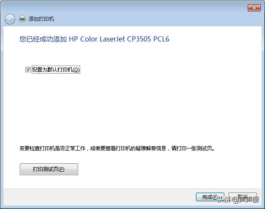Click the 设置为默认打印机(D) label text
The height and width of the screenshot is (209, 265).
pos(56,70)
